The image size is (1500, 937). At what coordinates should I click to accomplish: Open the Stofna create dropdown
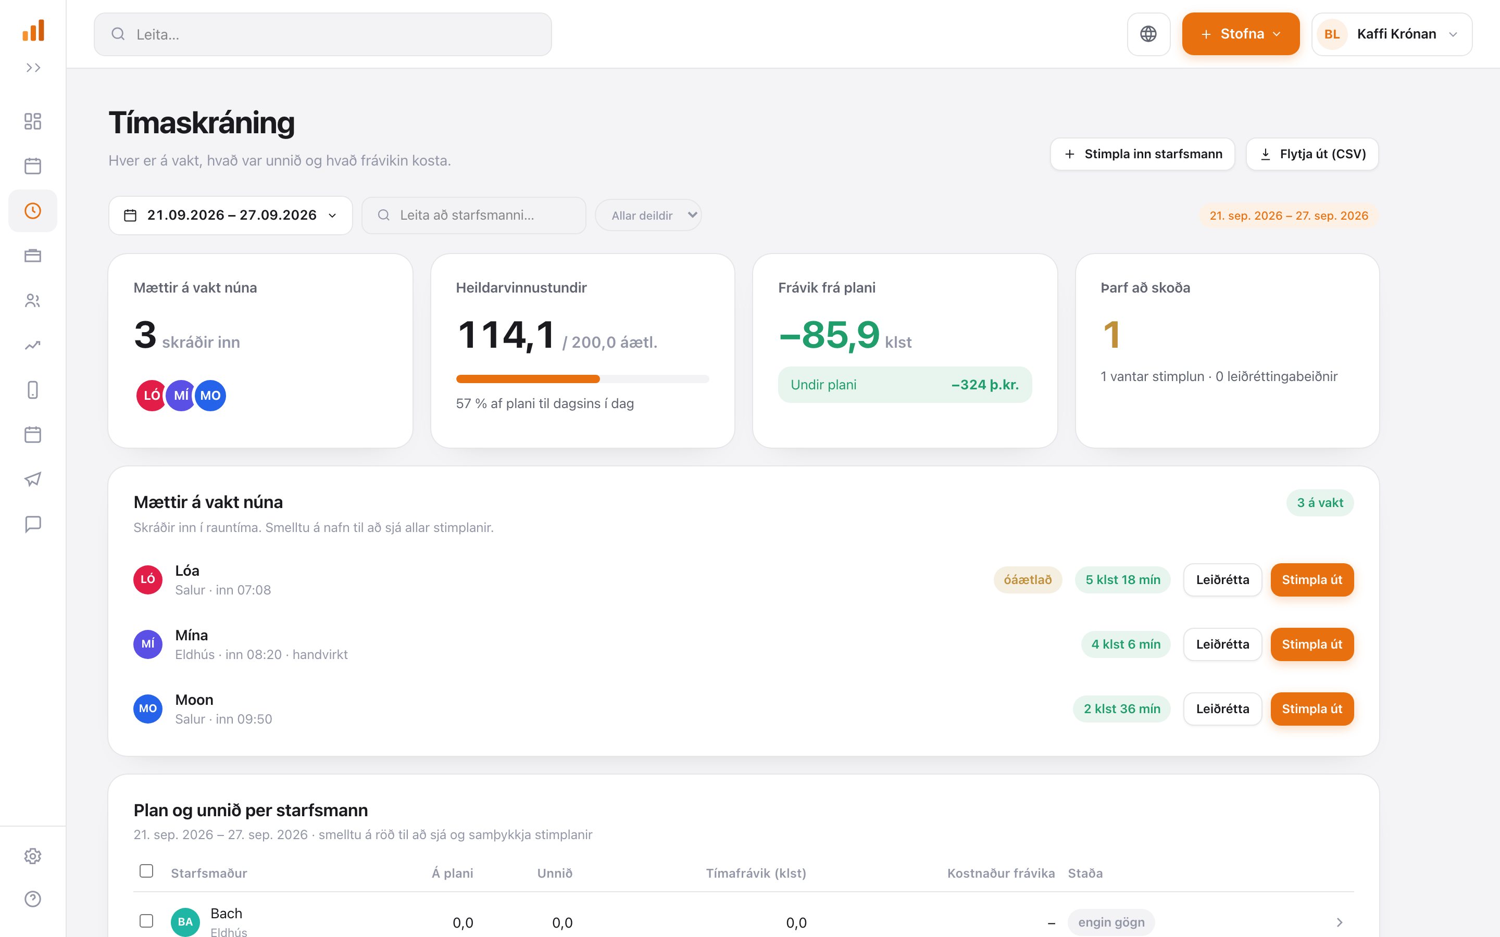tap(1240, 34)
